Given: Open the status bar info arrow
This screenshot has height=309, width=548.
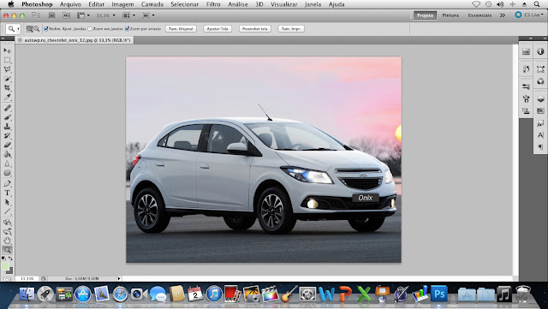Looking at the screenshot, I should 119,278.
